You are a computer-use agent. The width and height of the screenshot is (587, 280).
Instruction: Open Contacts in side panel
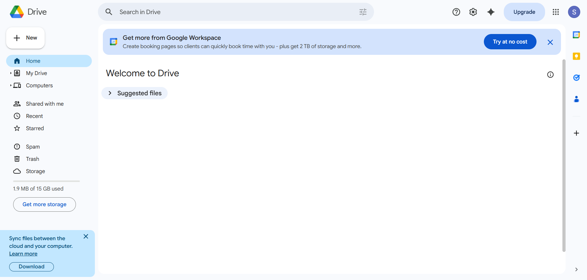(x=576, y=99)
